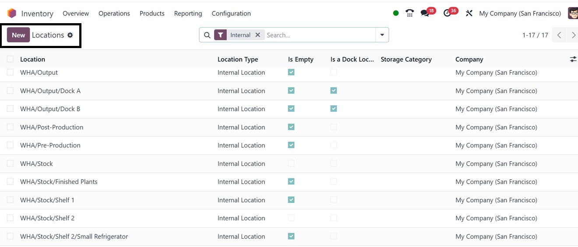This screenshot has height=247, width=578.
Task: Sort by Company column header
Action: (x=469, y=59)
